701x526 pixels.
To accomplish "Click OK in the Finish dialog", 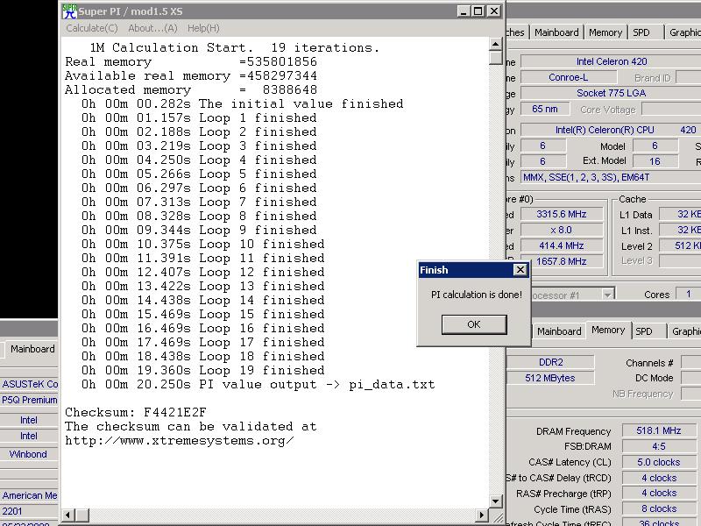I will click(474, 324).
